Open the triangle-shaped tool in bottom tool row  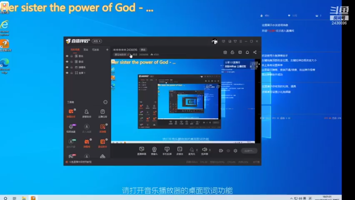click(x=103, y=156)
